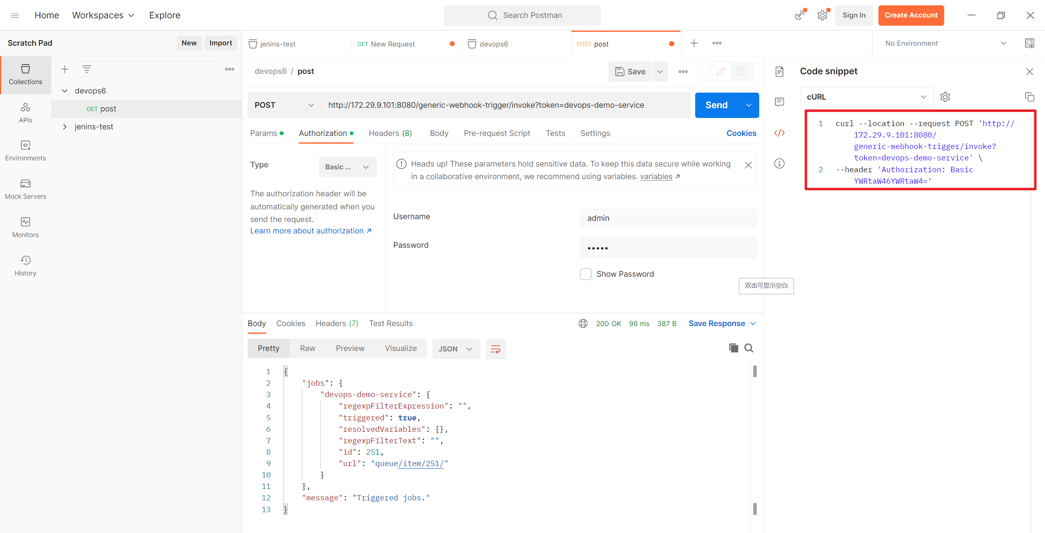This screenshot has width=1045, height=533.
Task: Open the hamburger menu icon
Action: pyautogui.click(x=15, y=16)
